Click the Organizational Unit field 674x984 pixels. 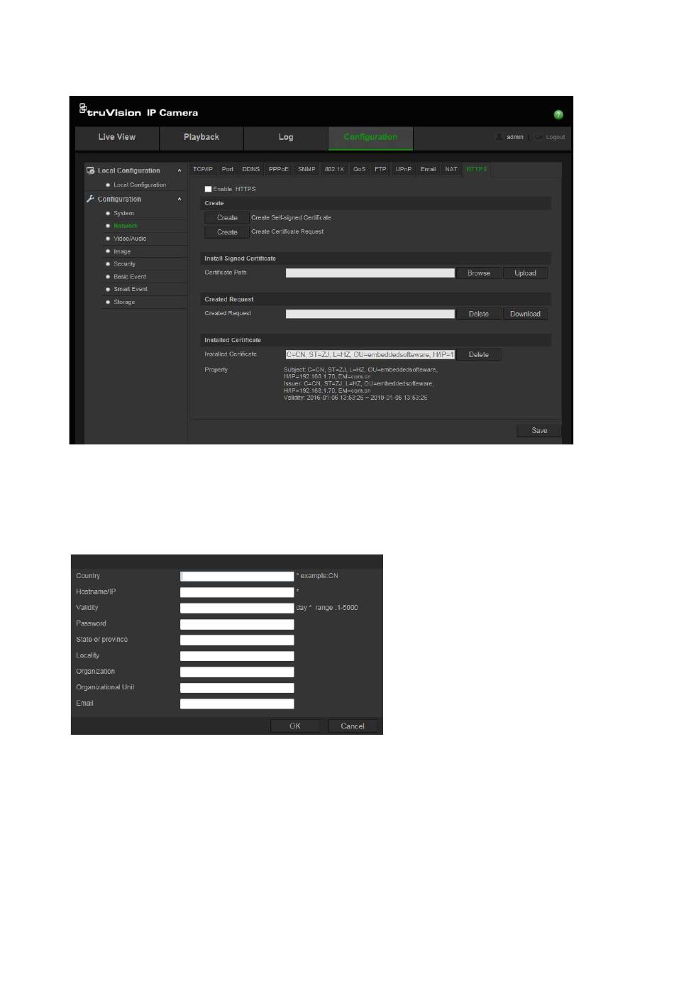pyautogui.click(x=237, y=688)
